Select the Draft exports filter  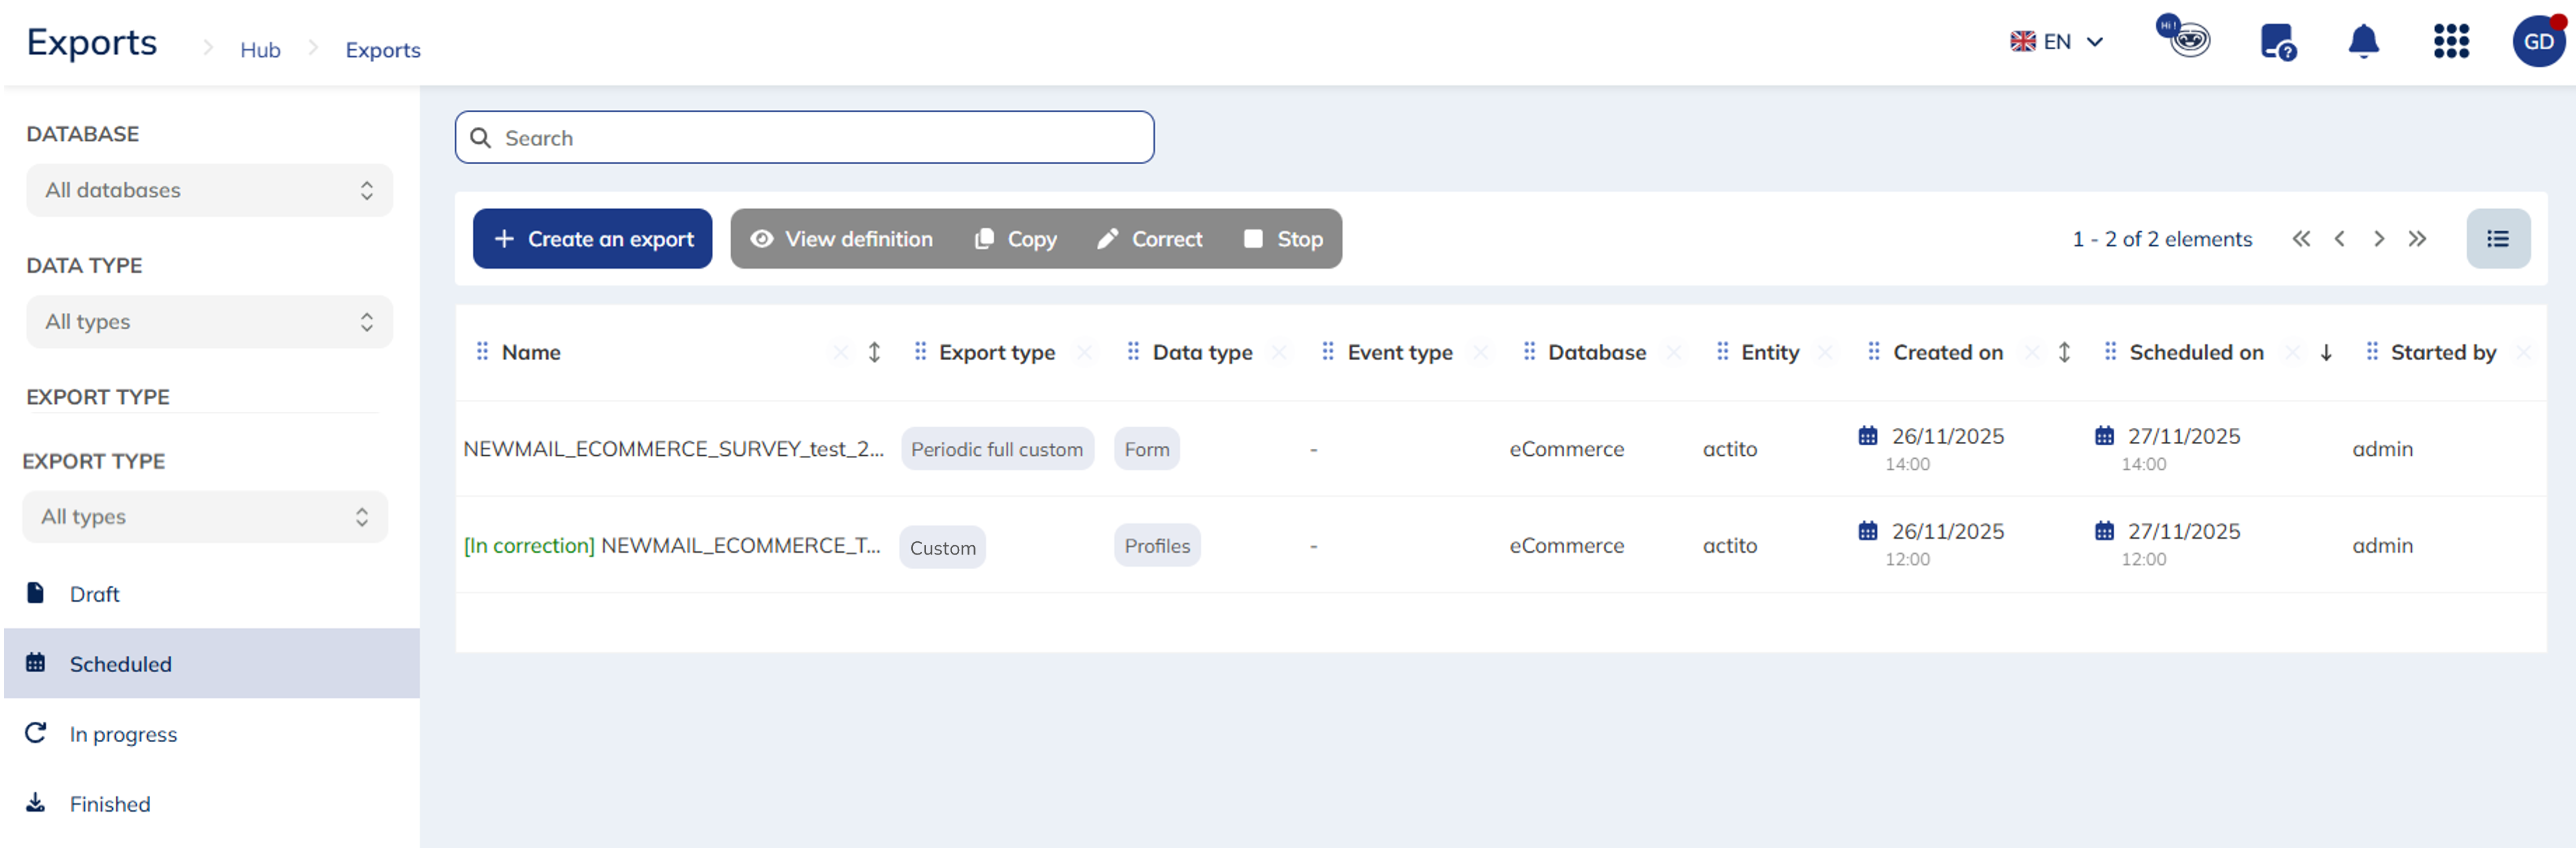point(94,594)
